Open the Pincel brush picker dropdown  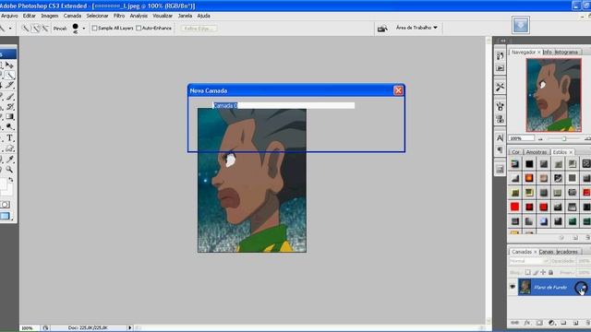click(84, 29)
